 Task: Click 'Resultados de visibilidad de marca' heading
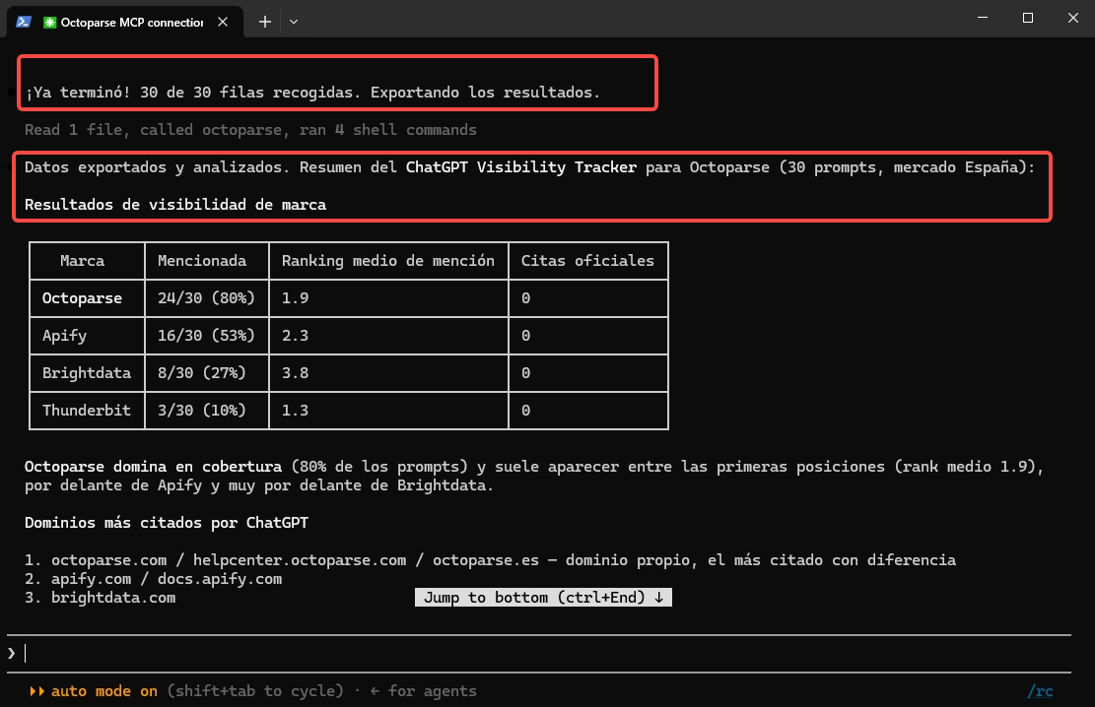pyautogui.click(x=175, y=205)
